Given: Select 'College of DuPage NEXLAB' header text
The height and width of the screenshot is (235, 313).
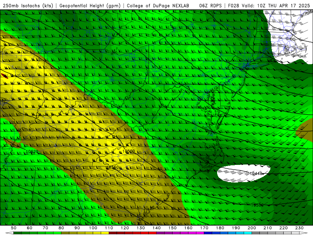Looking at the screenshot, I should (158, 5).
